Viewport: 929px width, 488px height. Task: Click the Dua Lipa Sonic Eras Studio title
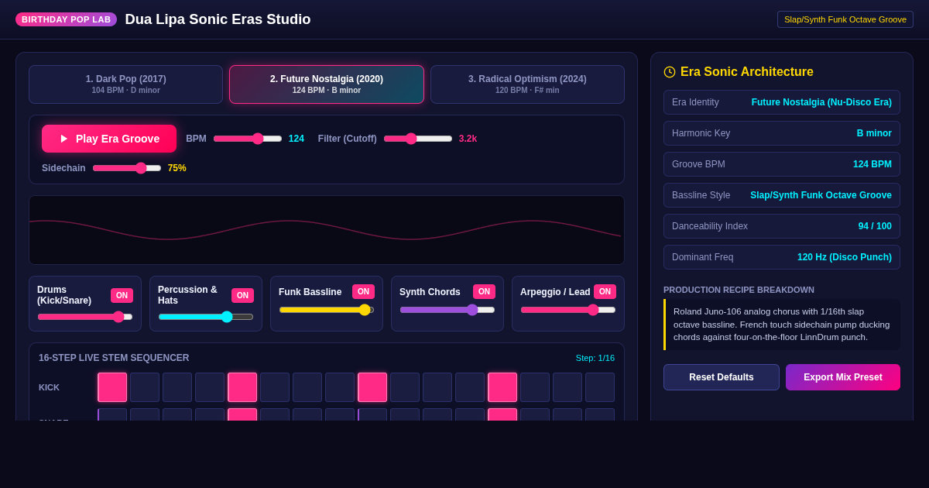point(218,19)
